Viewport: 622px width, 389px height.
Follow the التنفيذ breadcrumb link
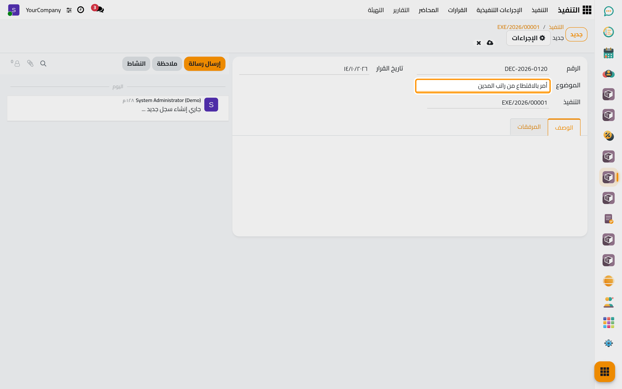tap(556, 27)
